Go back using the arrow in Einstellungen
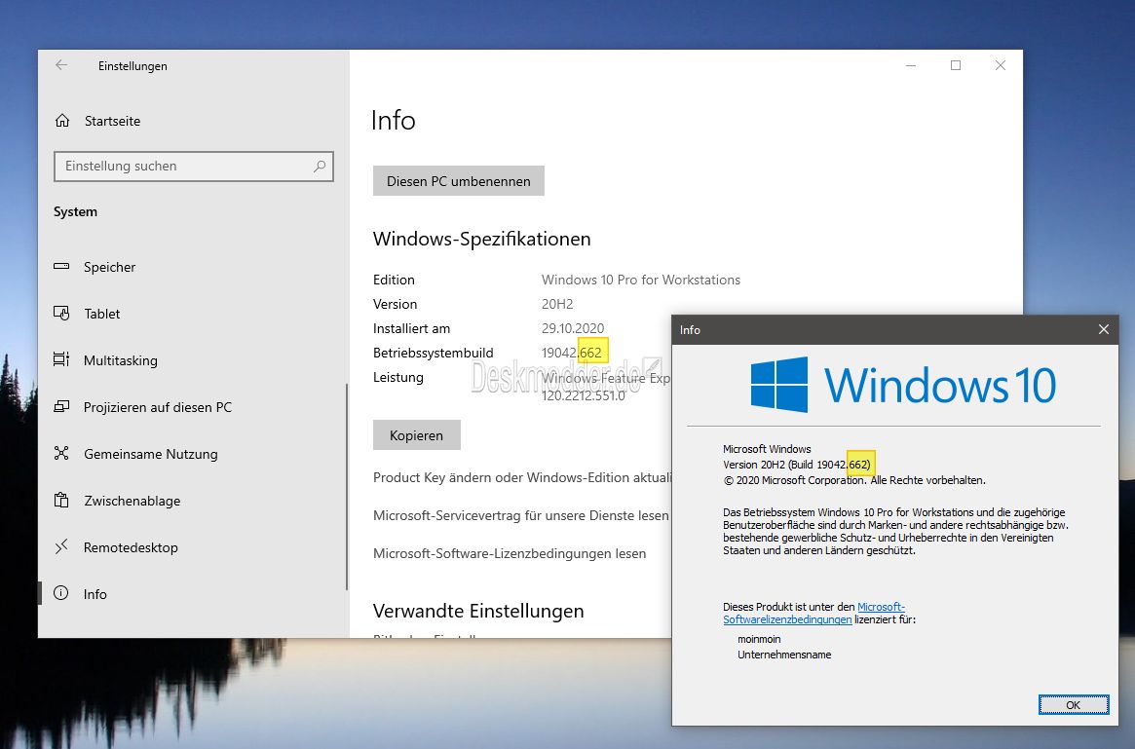The height and width of the screenshot is (749, 1135). coord(61,65)
